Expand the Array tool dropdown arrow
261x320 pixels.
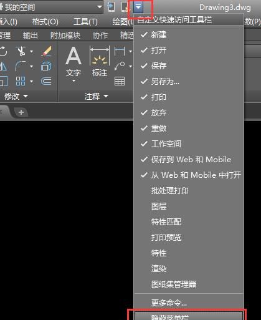31,81
